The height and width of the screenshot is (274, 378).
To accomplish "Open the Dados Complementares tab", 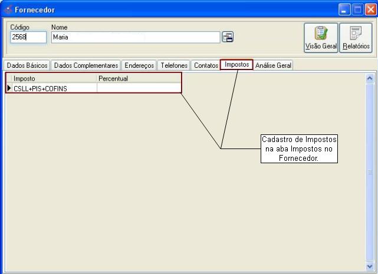I will click(86, 65).
